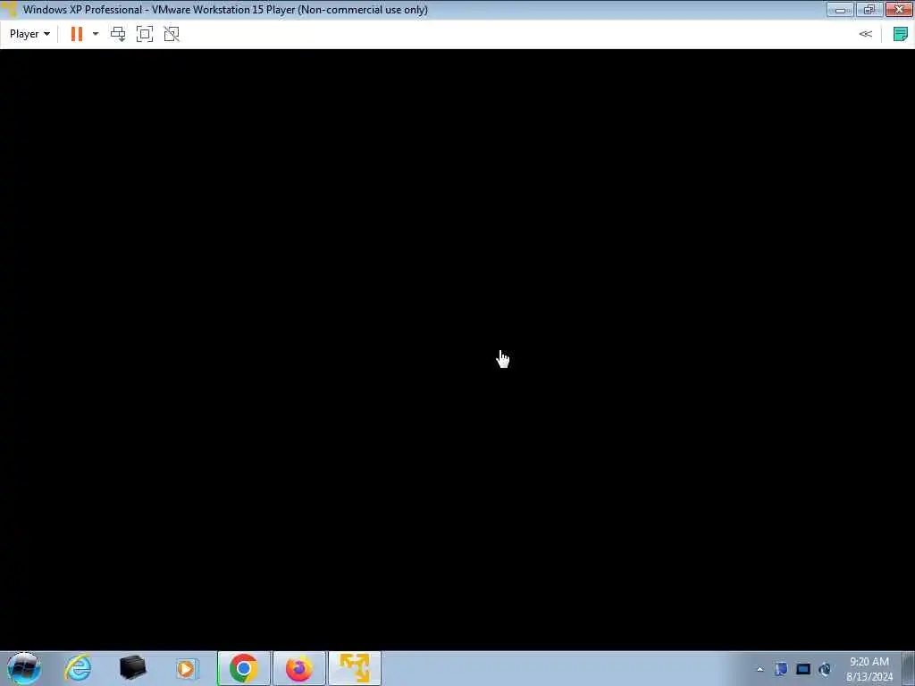Switch to Google Chrome on taskbar
This screenshot has width=915, height=686.
coord(243,668)
